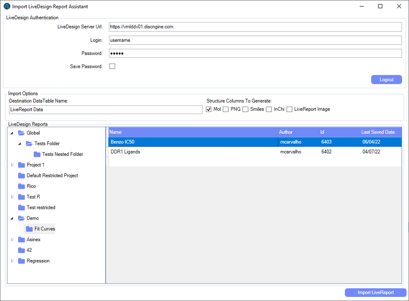Viewport: 409px width, 301px height.
Task: Click the Rico folder icon
Action: (21, 186)
